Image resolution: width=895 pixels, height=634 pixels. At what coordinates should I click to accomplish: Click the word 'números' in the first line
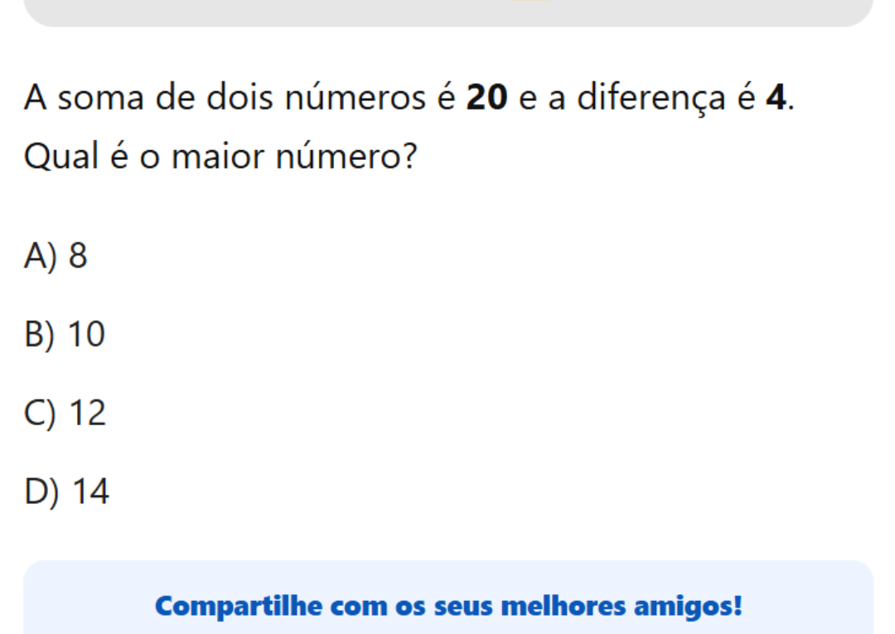pyautogui.click(x=358, y=99)
